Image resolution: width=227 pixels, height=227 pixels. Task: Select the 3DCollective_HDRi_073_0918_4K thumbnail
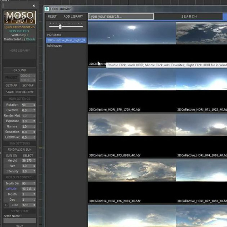click(x=132, y=136)
